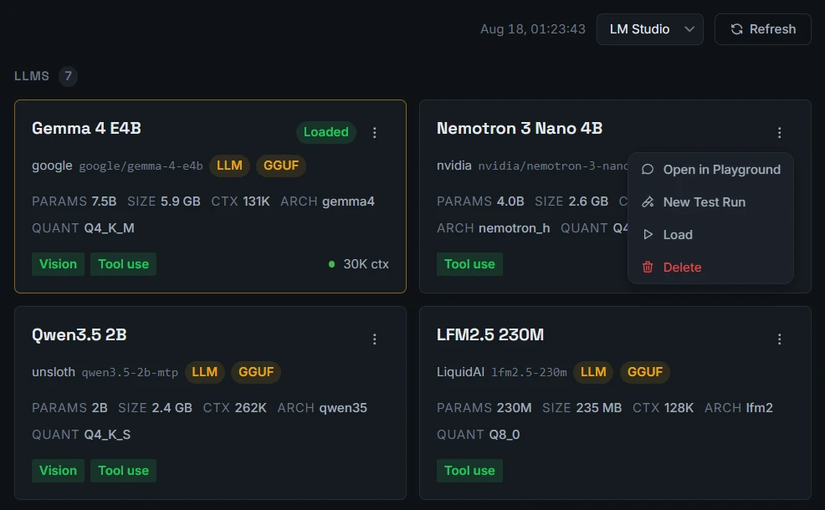Click the LLMS count badge 7
Screen dimensions: 825x510
click(x=68, y=76)
